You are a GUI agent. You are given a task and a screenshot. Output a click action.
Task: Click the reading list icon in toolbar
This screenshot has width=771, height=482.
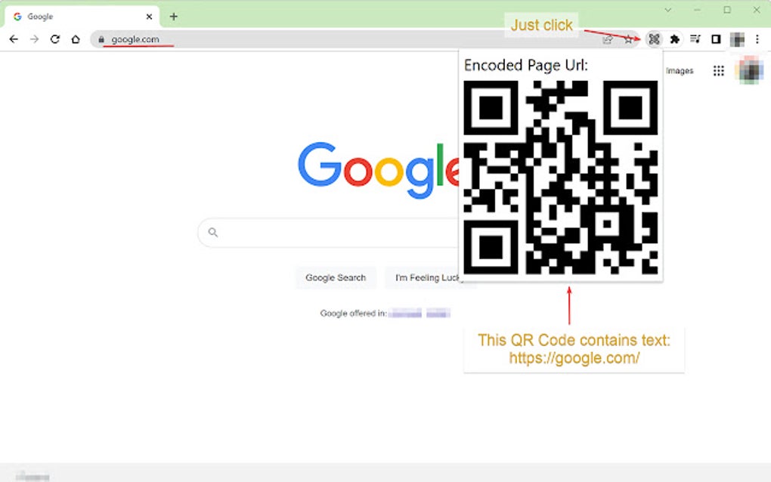(x=695, y=39)
